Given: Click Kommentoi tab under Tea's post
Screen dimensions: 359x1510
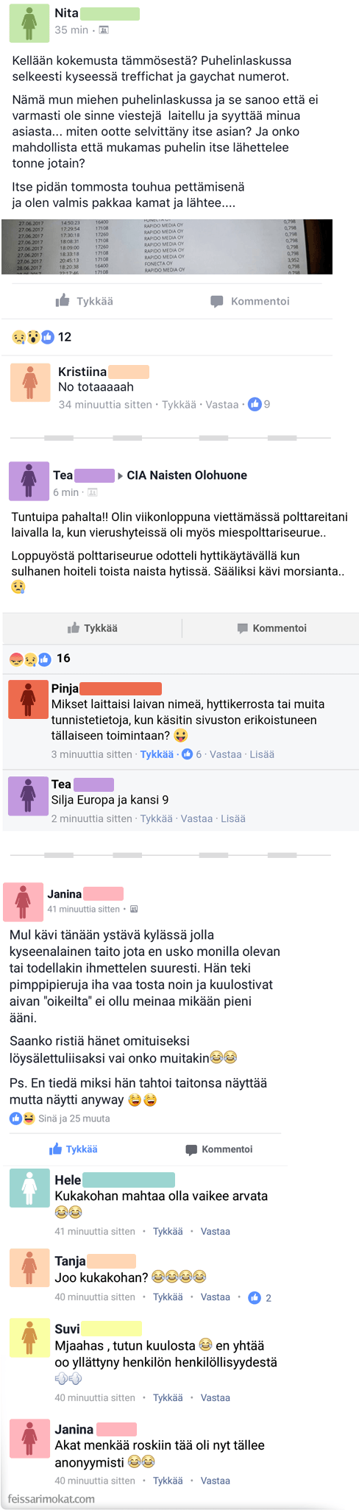Looking at the screenshot, I should (271, 628).
